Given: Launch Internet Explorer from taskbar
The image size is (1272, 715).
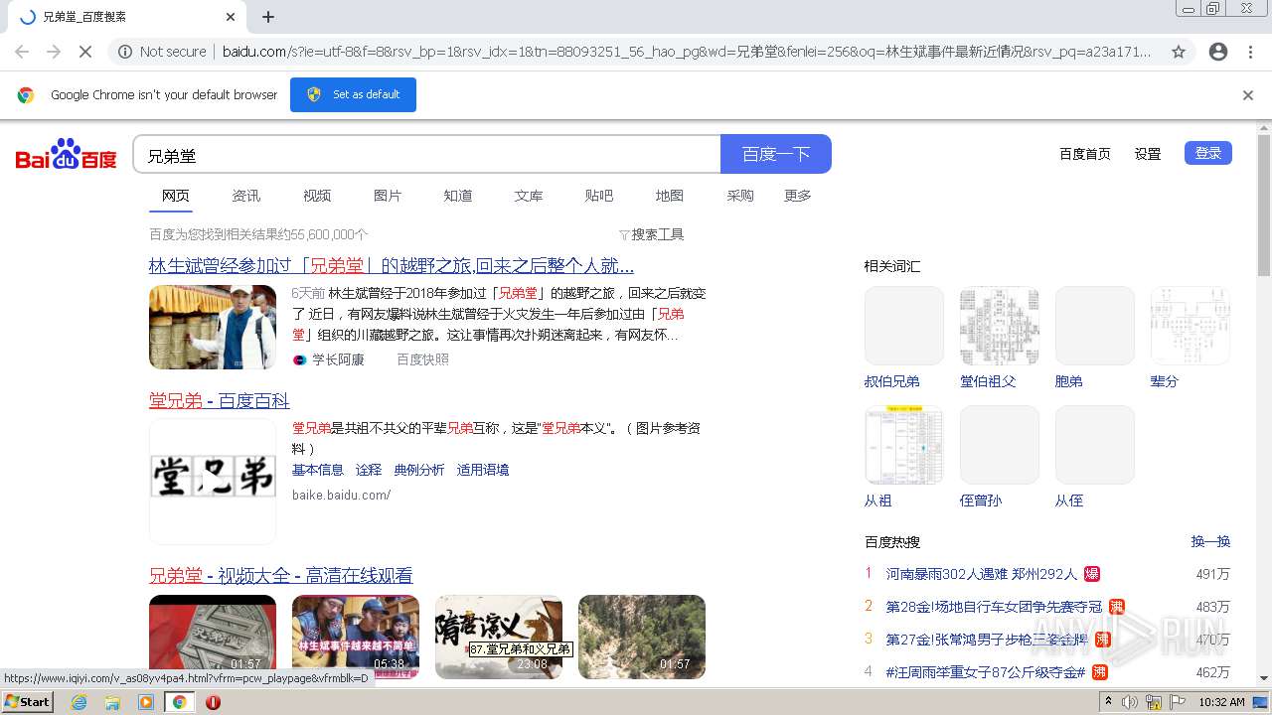Looking at the screenshot, I should point(79,702).
